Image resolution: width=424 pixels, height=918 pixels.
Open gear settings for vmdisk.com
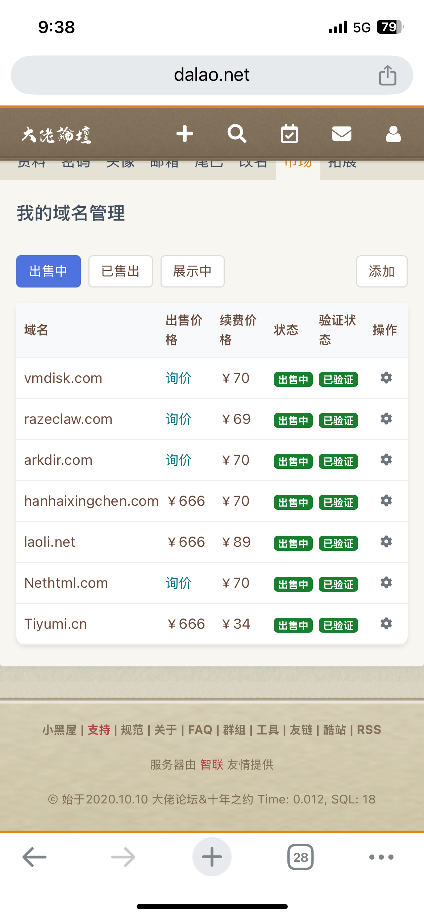tap(386, 378)
